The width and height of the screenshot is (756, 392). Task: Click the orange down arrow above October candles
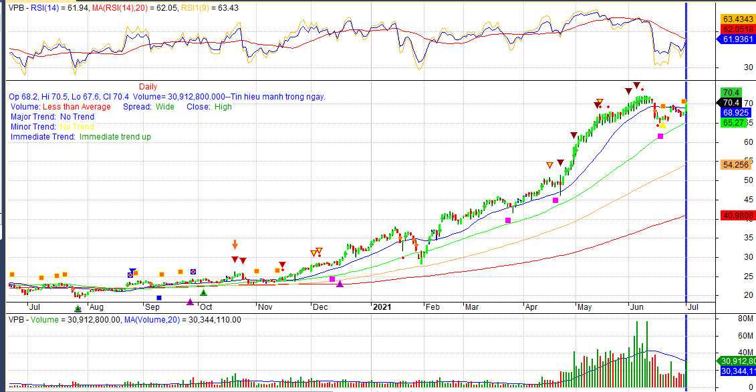[235, 245]
